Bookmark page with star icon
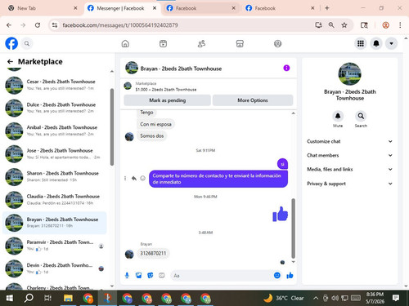This screenshot has width=409, height=306. (x=344, y=25)
